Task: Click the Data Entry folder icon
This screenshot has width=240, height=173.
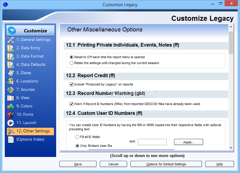Action: [11, 48]
